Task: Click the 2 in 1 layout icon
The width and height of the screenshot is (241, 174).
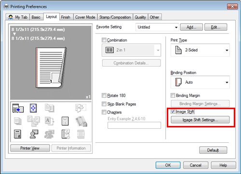Action: (x=109, y=50)
